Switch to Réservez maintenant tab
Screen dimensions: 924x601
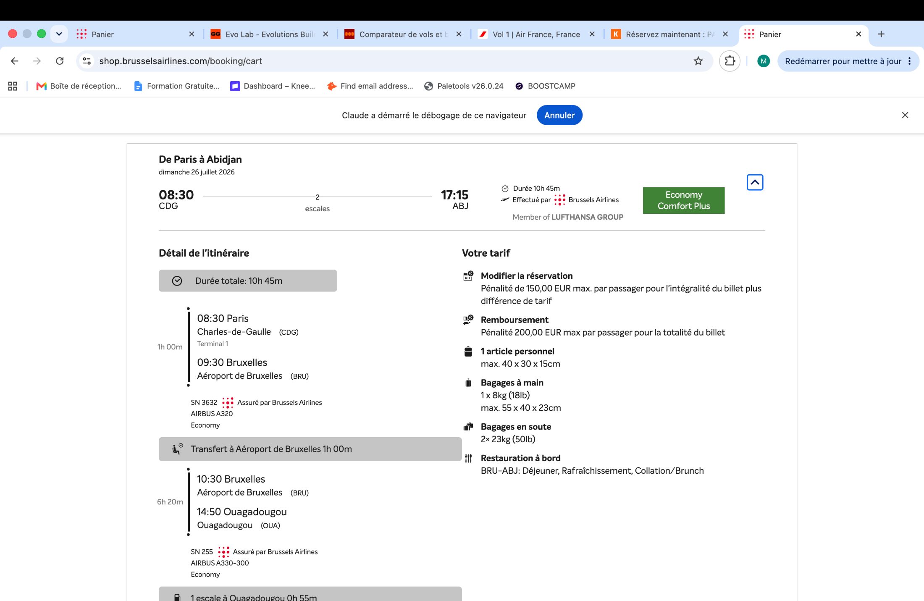tap(669, 34)
